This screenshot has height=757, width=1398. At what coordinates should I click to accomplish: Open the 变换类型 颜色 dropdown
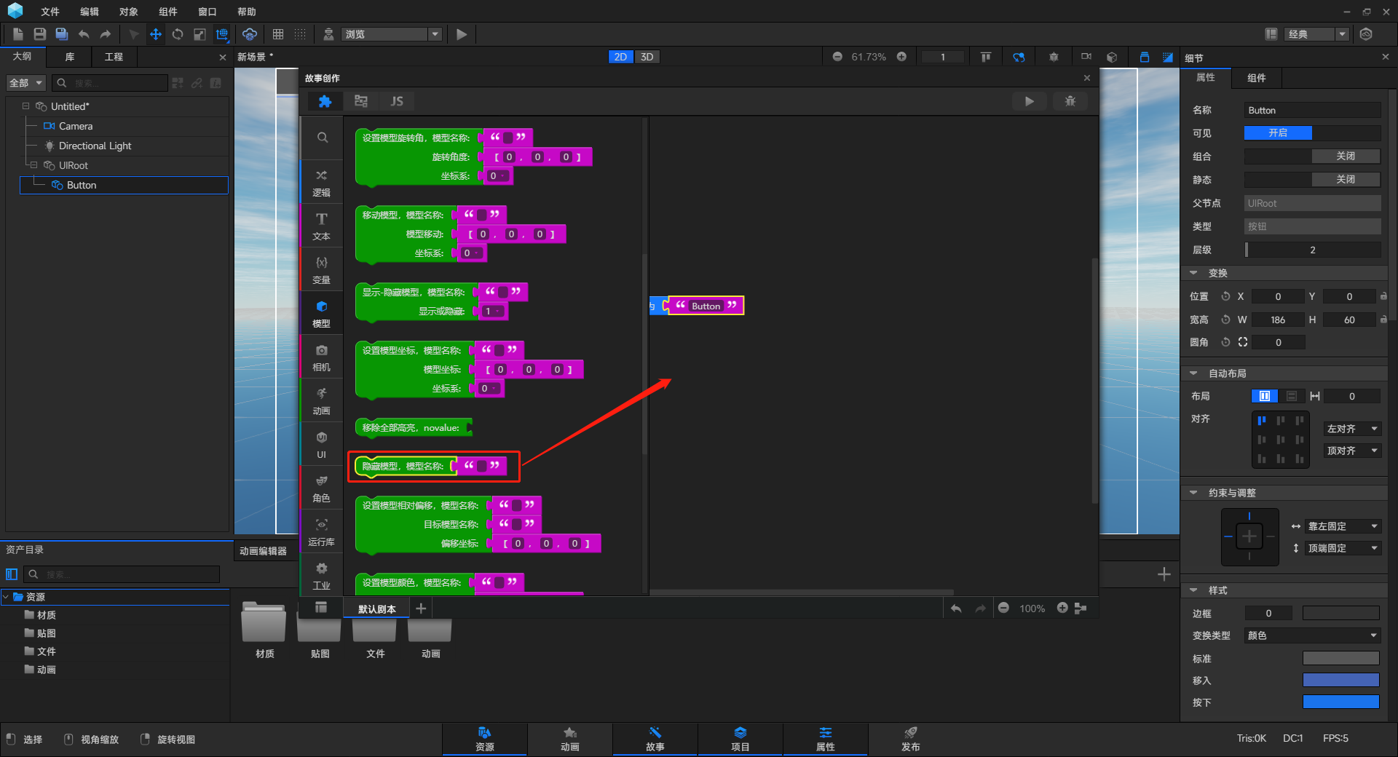coord(1312,635)
